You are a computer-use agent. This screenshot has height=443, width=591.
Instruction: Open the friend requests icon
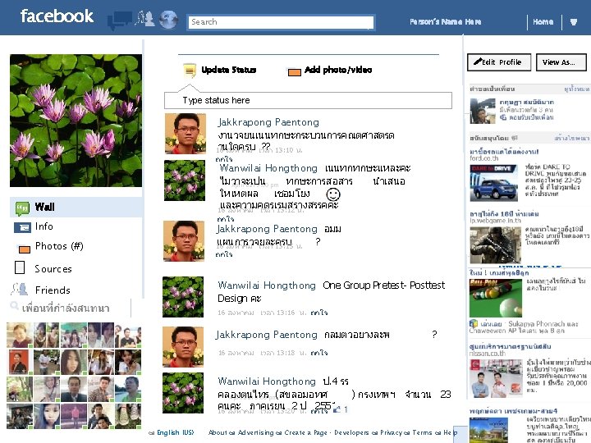click(144, 19)
